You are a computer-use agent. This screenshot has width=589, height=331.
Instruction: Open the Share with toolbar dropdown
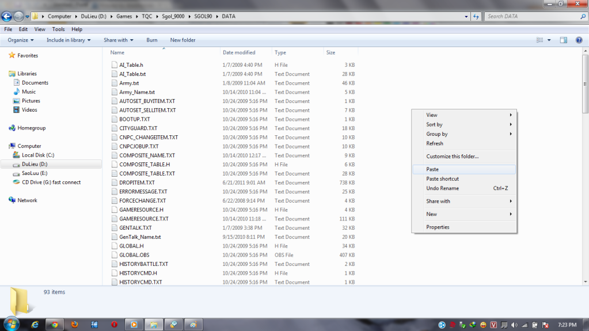click(119, 40)
